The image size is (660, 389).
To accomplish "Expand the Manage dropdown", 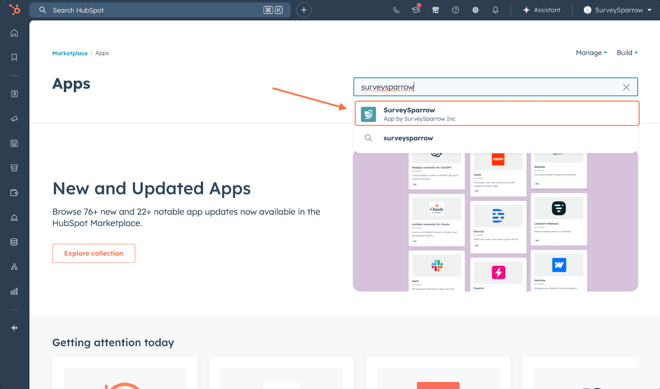I will tap(591, 53).
